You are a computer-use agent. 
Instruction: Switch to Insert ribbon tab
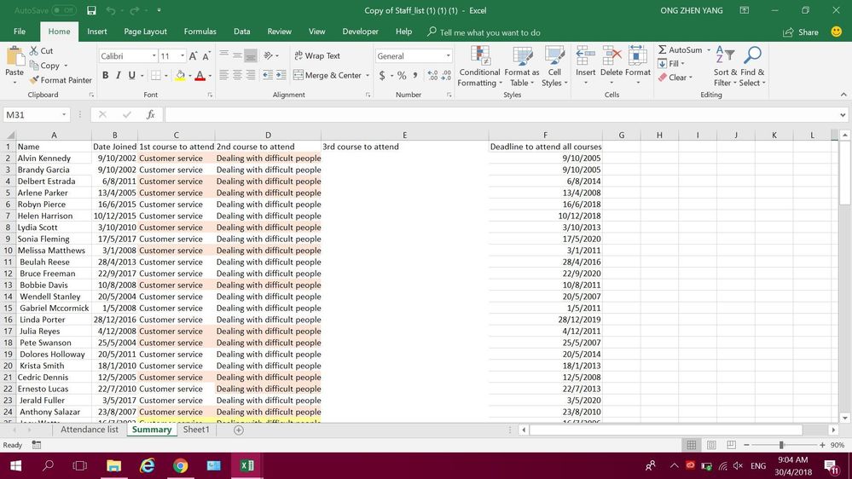point(96,32)
